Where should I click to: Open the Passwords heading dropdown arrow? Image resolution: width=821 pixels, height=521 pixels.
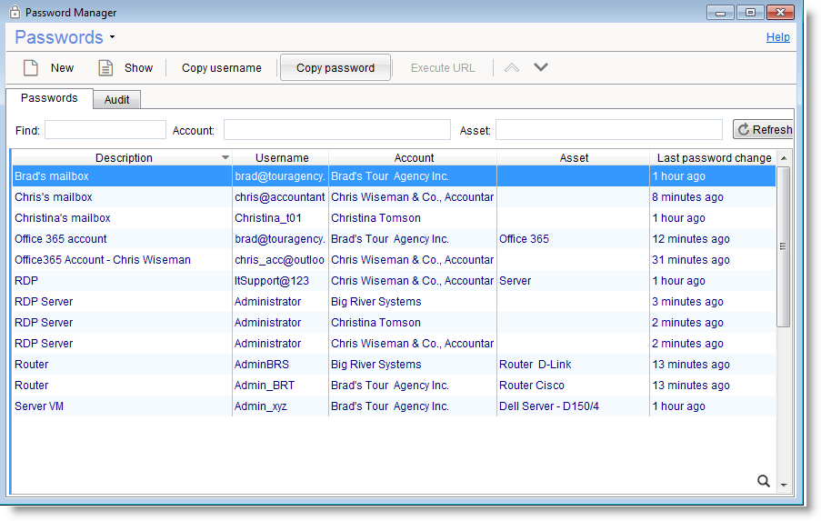(x=112, y=38)
